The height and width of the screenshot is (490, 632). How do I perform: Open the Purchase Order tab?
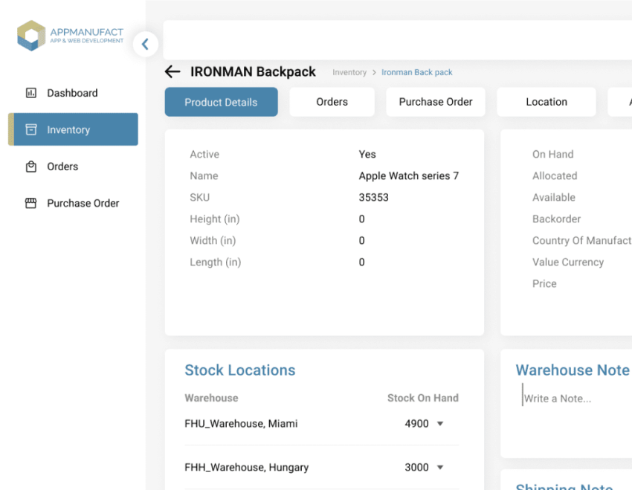coord(436,102)
